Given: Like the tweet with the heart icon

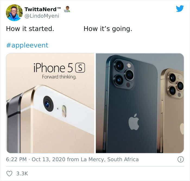Looking at the screenshot, I should pyautogui.click(x=9, y=173).
